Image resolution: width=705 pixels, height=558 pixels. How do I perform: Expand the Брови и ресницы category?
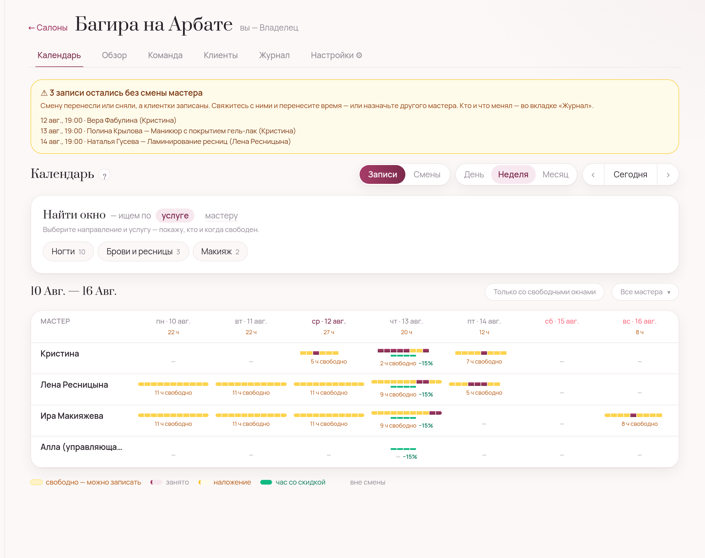(x=143, y=252)
